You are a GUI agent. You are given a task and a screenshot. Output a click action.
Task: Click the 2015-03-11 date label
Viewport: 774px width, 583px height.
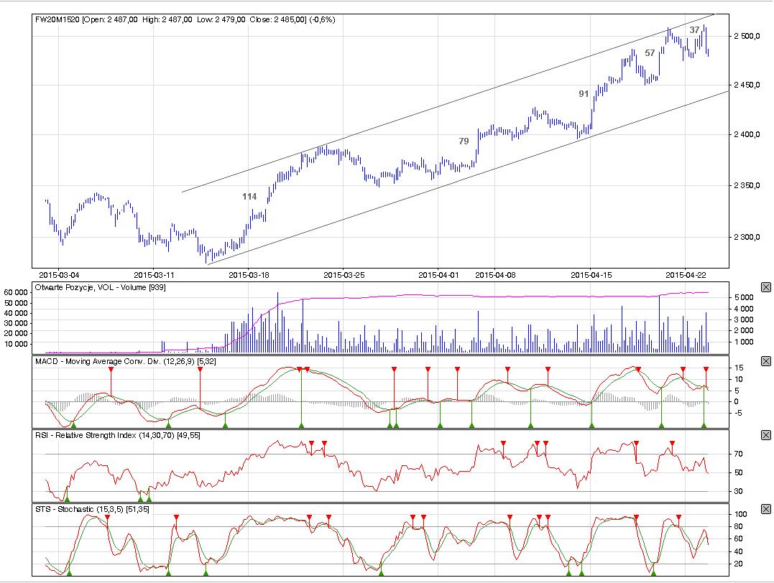tap(154, 275)
